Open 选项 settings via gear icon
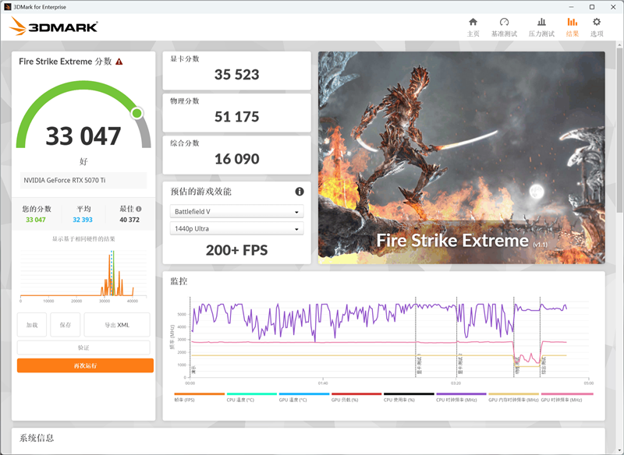624x455 pixels. [597, 24]
